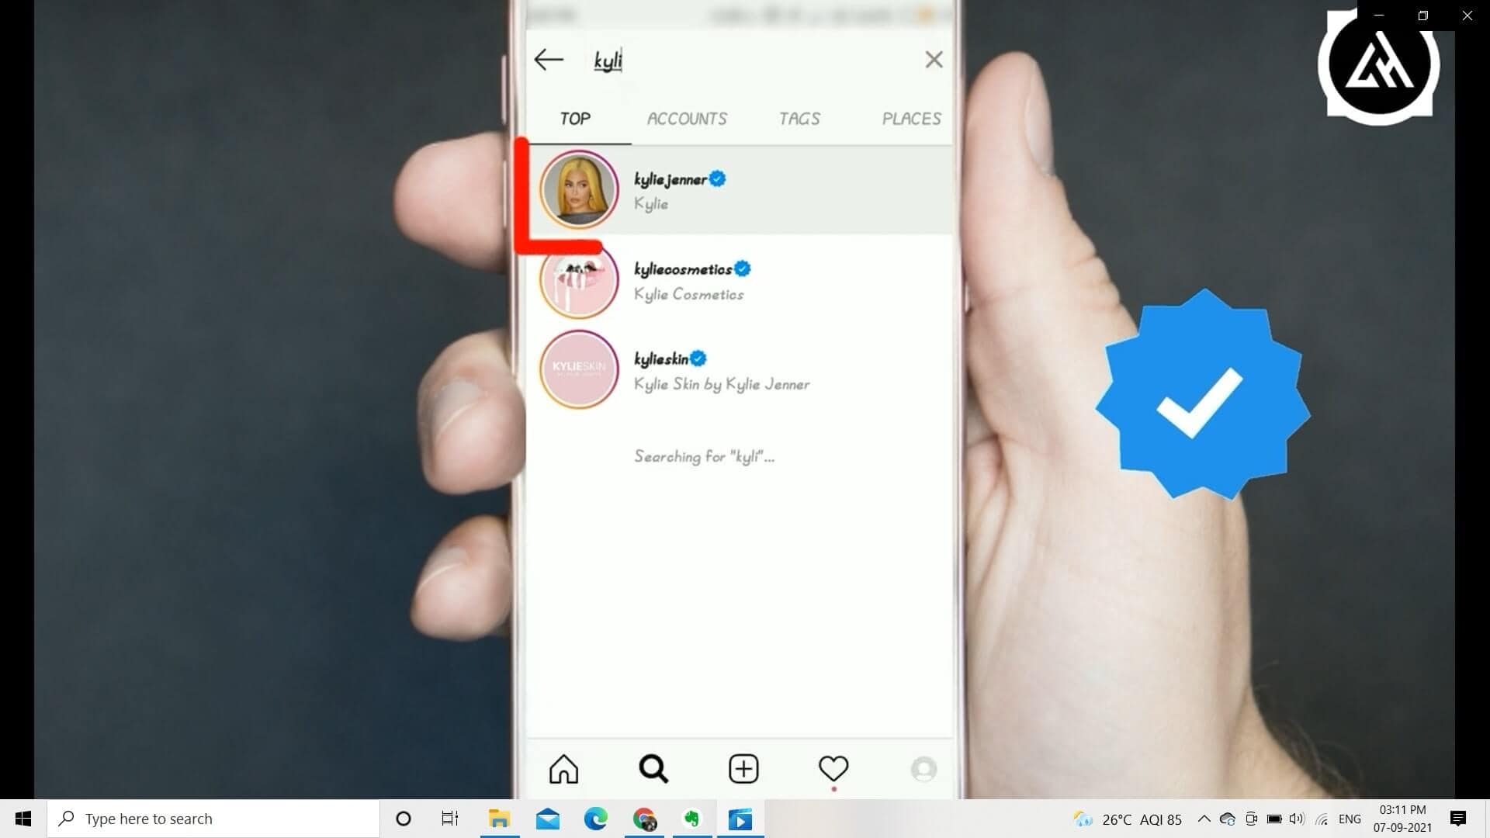The height and width of the screenshot is (838, 1490).
Task: Tap the kylieskin profile picture
Action: tap(579, 369)
